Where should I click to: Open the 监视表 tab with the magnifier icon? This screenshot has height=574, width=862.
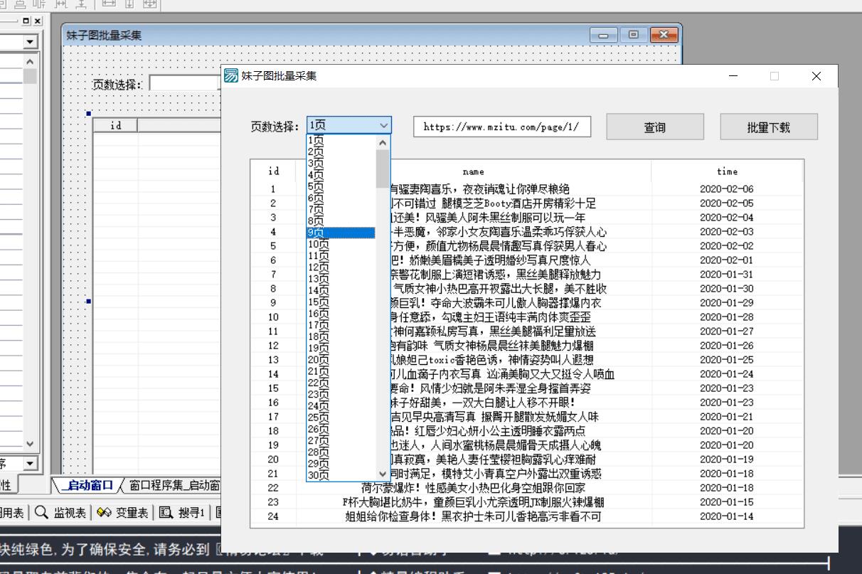[60, 512]
